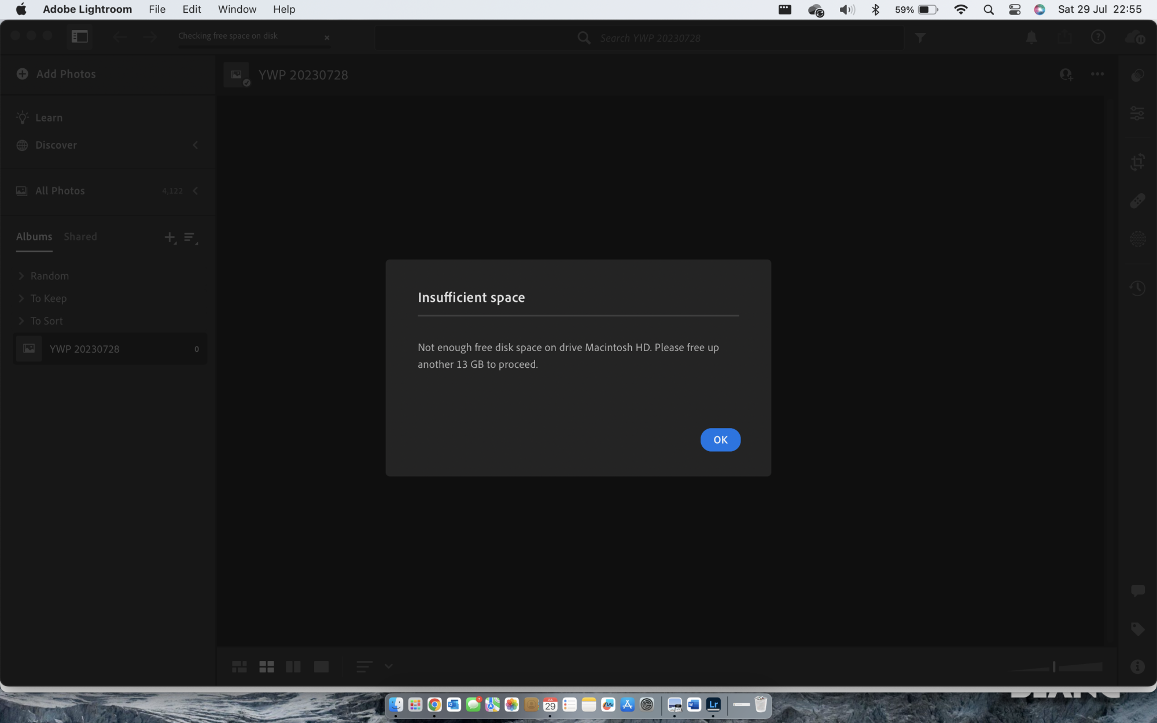Switch to compare view
This screenshot has height=723, width=1157.
[293, 666]
